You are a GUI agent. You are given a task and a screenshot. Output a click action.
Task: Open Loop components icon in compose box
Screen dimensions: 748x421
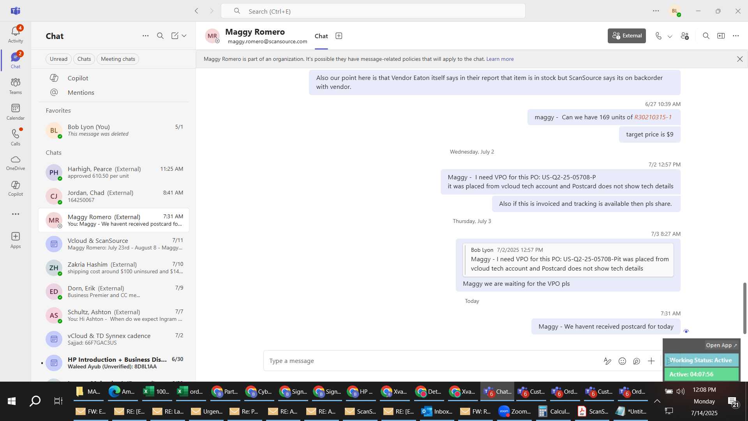pos(637,361)
